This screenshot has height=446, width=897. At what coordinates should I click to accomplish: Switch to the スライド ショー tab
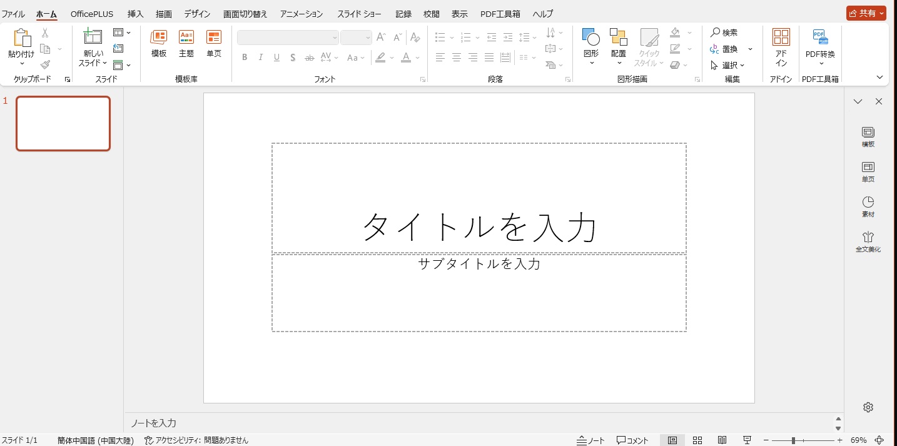[359, 14]
